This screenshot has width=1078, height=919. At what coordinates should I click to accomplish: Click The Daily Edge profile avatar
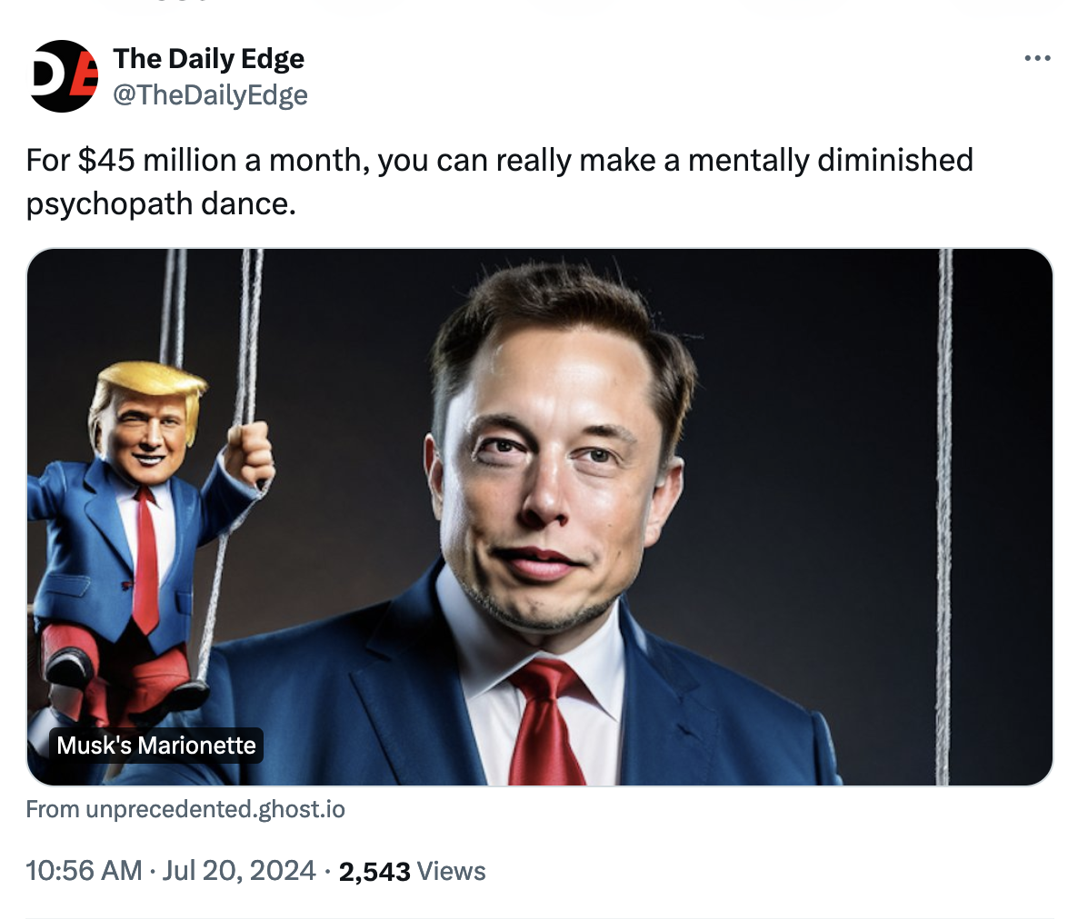coord(64,76)
